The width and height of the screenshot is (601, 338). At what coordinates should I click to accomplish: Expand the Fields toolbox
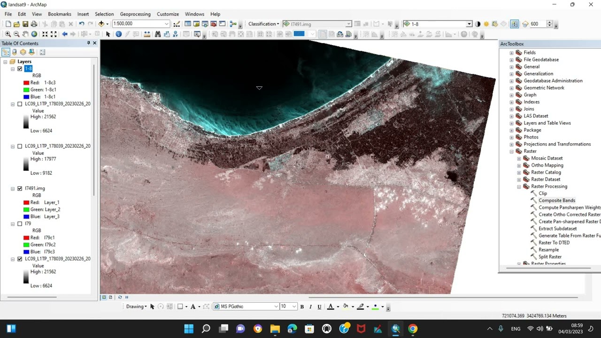(511, 53)
